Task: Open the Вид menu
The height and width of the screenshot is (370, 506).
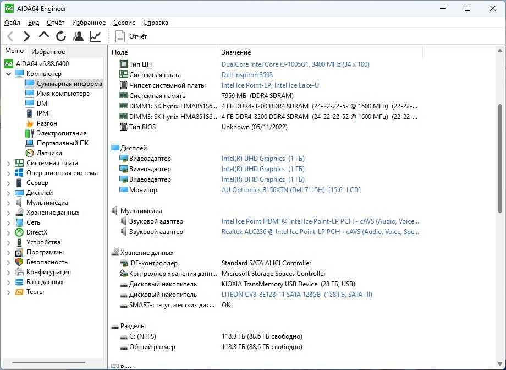Action: [34, 23]
